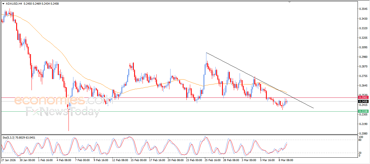Click the open value 0.2450 in the header
The height and width of the screenshot is (164, 370).
coord(27,4)
